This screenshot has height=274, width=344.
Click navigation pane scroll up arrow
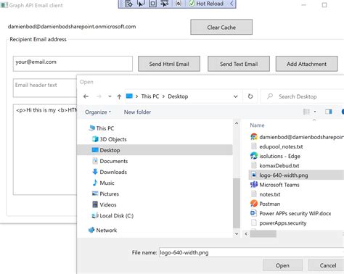pos(237,123)
